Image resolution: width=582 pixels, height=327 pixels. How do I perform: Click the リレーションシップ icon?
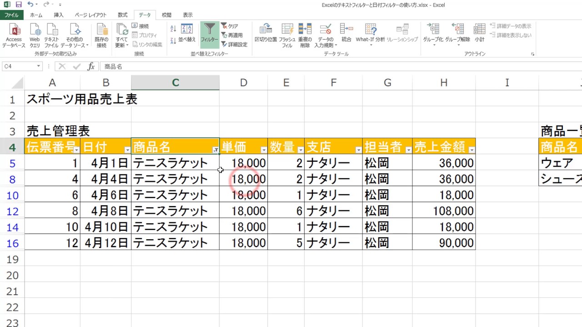coord(402,33)
